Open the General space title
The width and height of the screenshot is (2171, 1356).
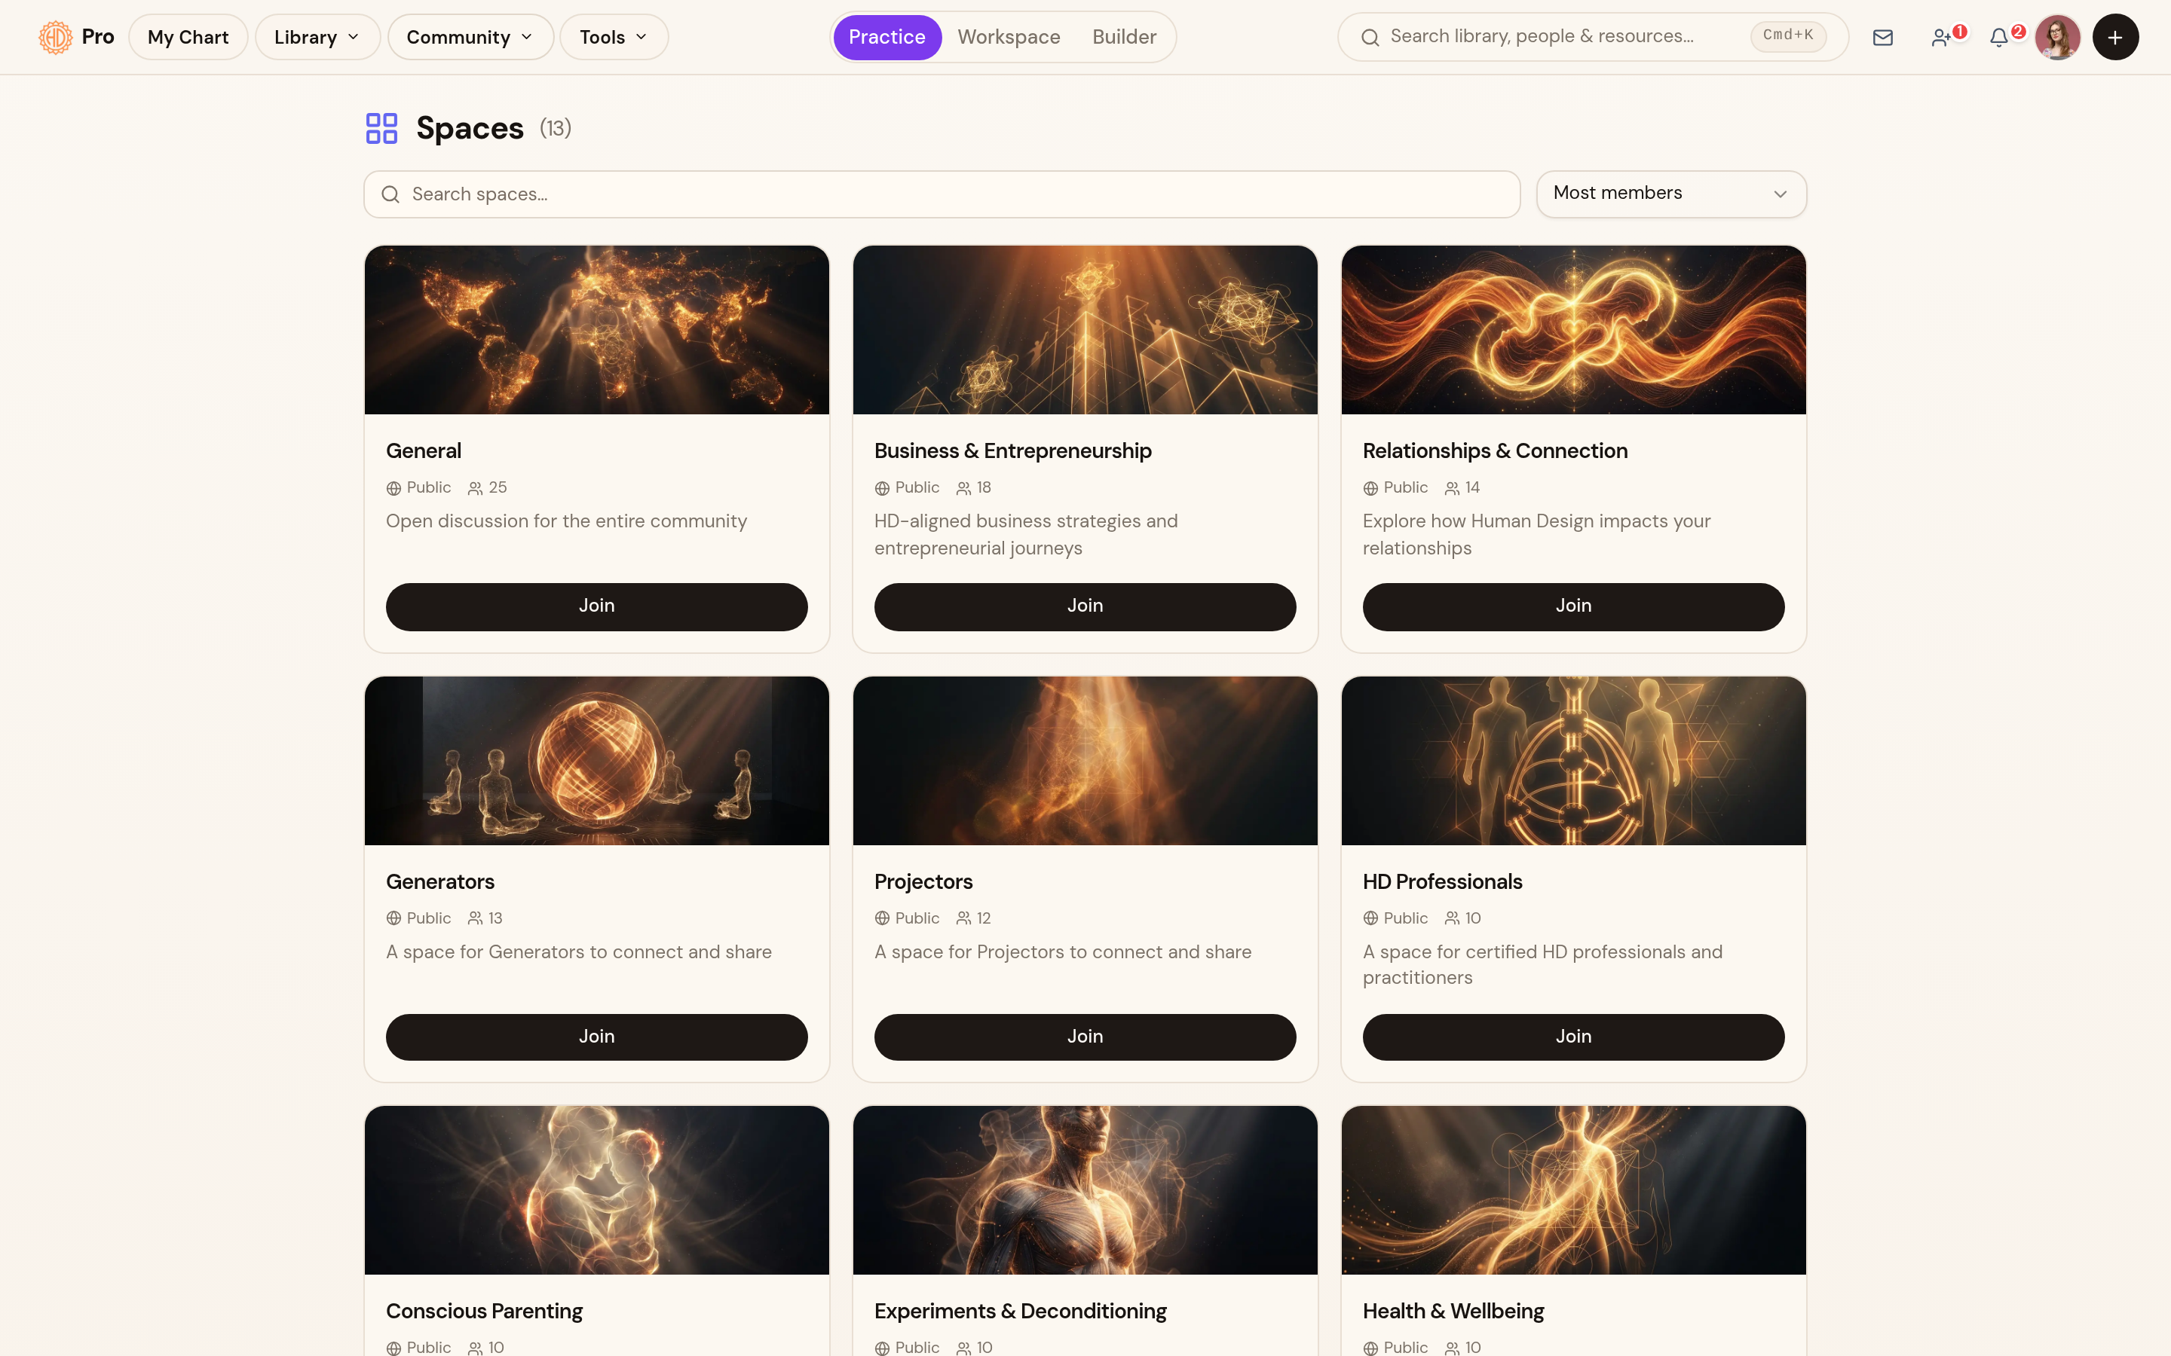(x=424, y=451)
